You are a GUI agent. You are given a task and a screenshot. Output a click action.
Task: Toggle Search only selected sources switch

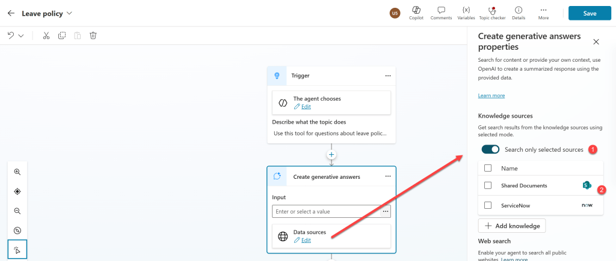click(491, 149)
